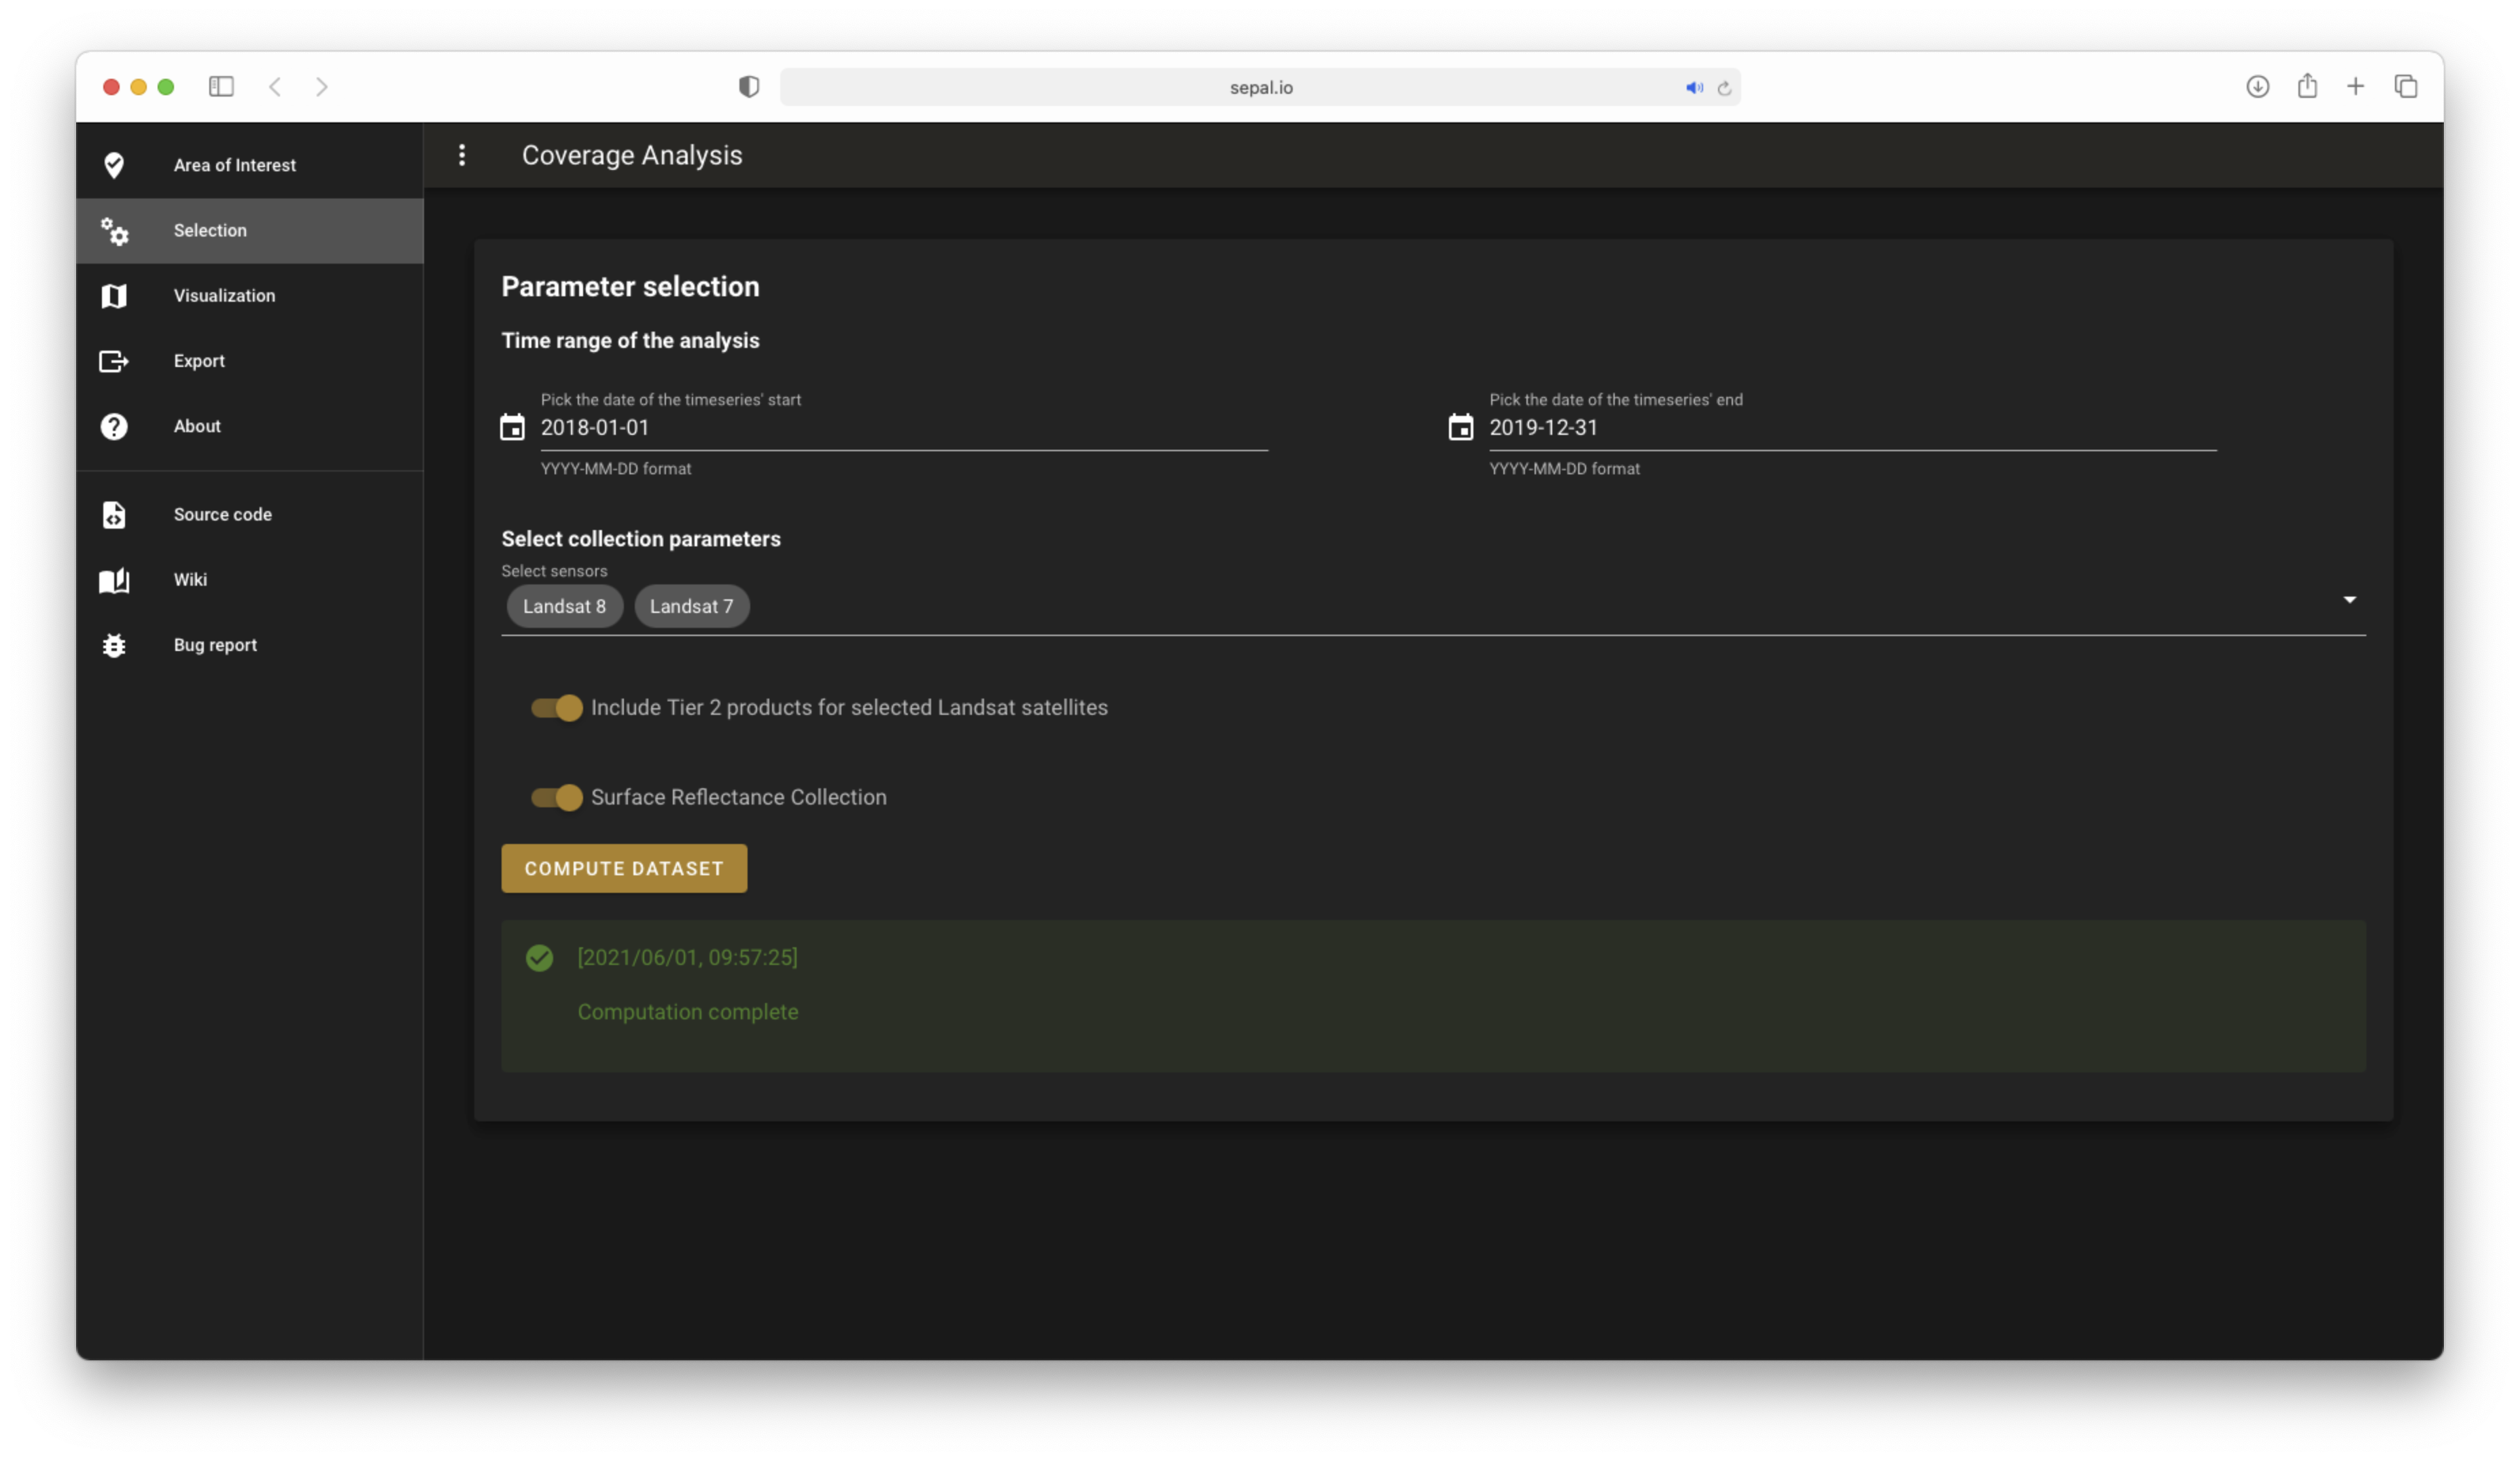
Task: Click the Landsat 8 sensor chip
Action: tap(564, 607)
